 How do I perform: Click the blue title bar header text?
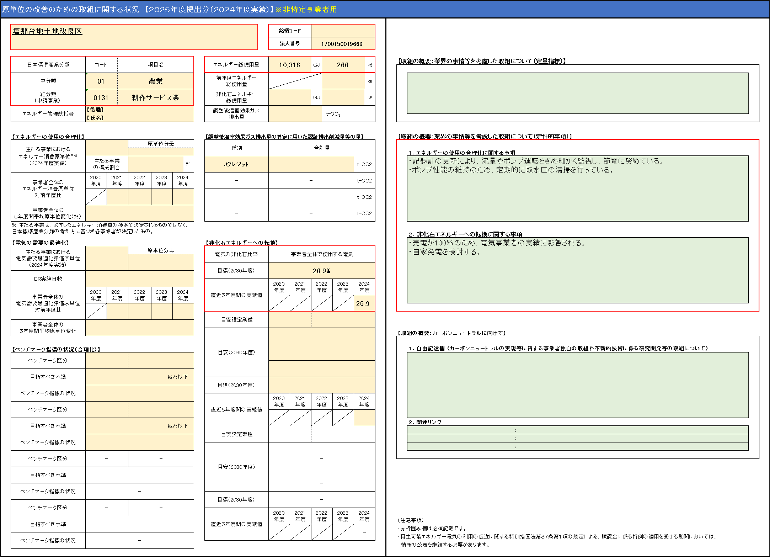(169, 9)
